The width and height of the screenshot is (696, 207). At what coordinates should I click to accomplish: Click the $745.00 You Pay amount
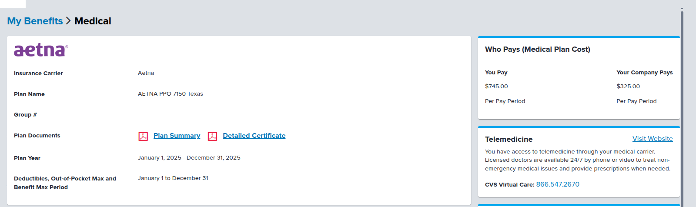[x=496, y=87]
